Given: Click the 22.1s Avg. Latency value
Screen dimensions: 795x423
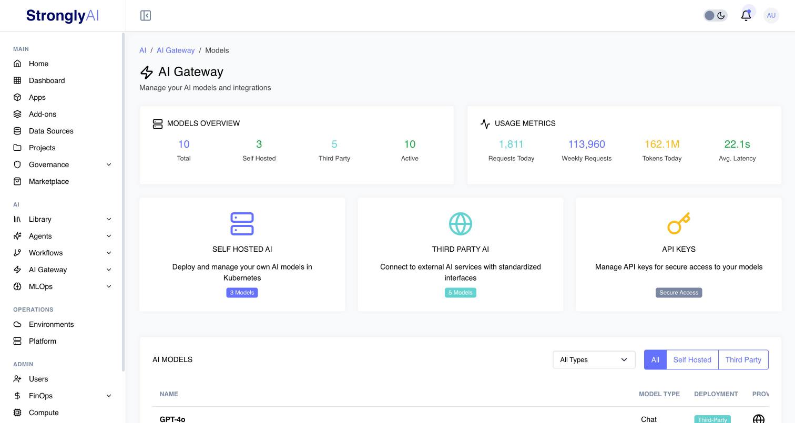Looking at the screenshot, I should 737,144.
